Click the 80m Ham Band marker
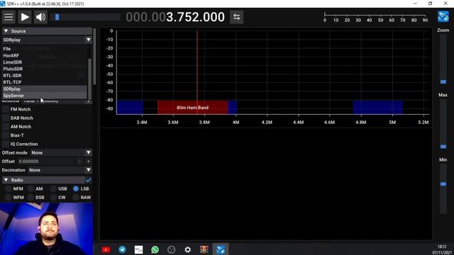Image resolution: width=454 pixels, height=255 pixels. [x=193, y=108]
